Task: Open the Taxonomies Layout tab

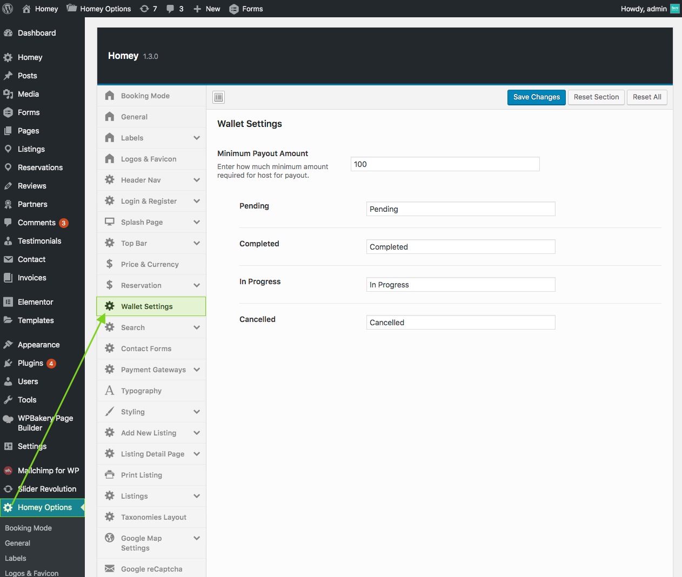Action: point(151,517)
